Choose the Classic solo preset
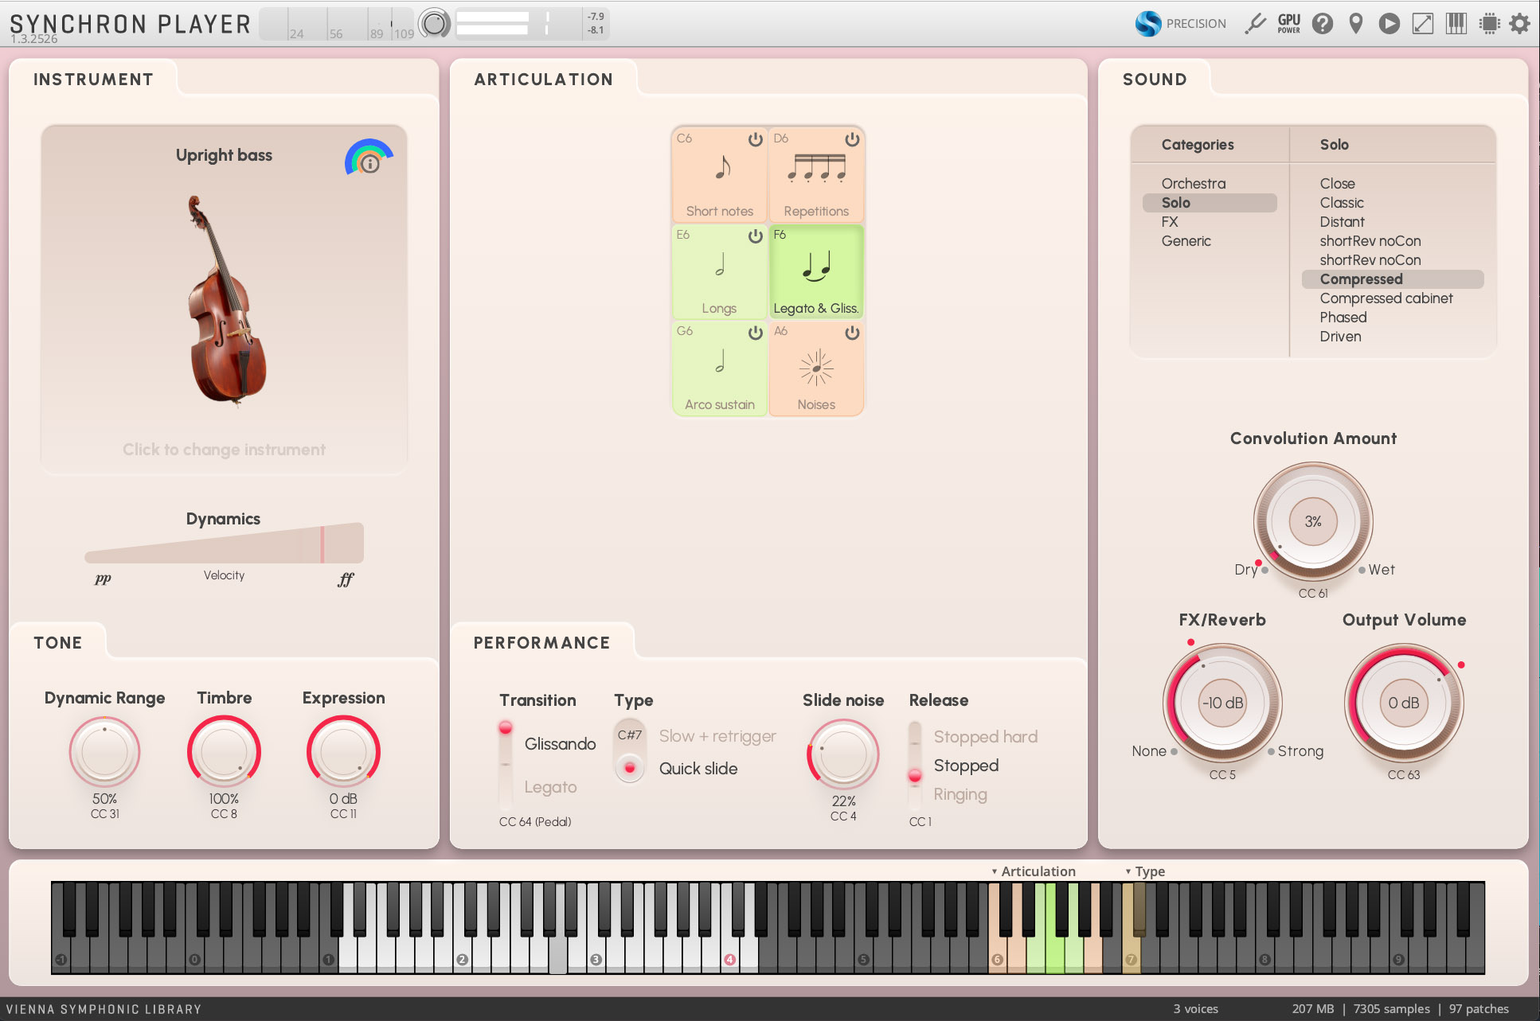 point(1341,203)
